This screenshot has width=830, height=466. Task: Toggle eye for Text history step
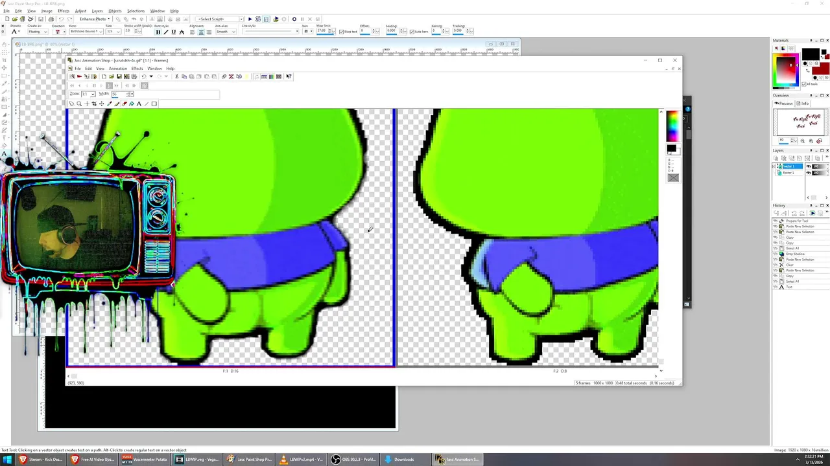[x=774, y=287]
